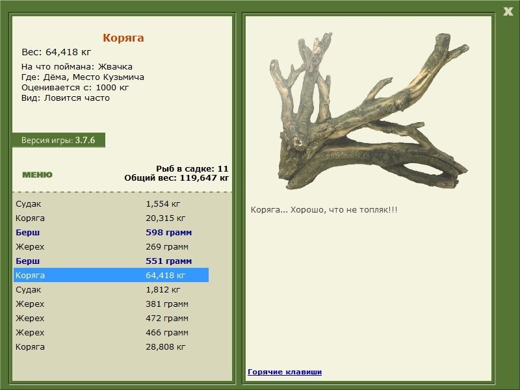Select Жерех 466 грамм entry
The width and height of the screenshot is (520, 390).
pos(111,332)
